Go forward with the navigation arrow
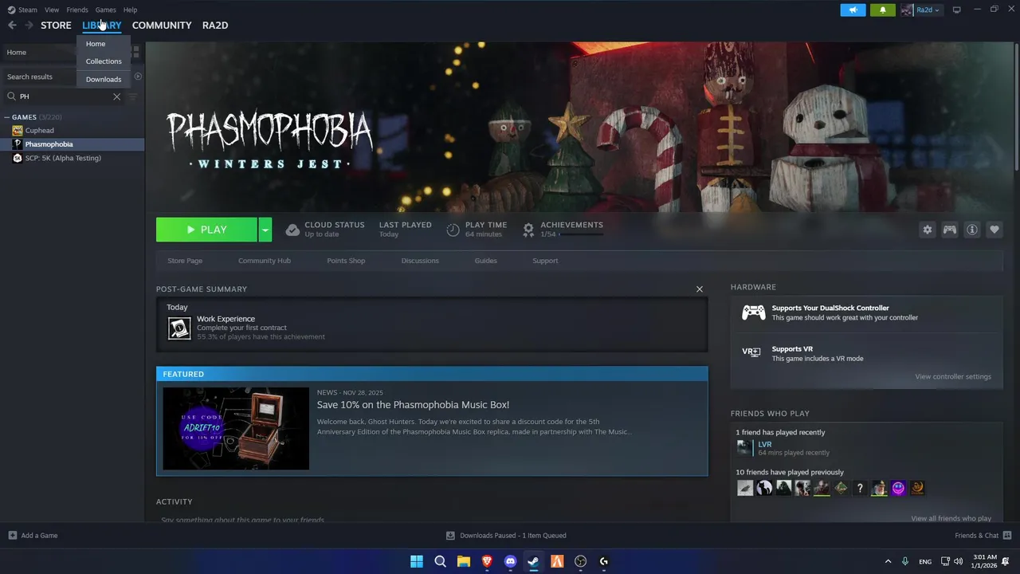1020x574 pixels. pyautogui.click(x=29, y=26)
